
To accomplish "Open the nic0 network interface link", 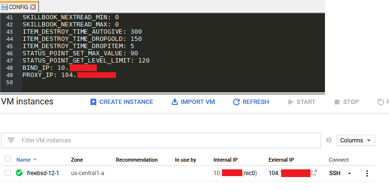I will click(x=249, y=173).
